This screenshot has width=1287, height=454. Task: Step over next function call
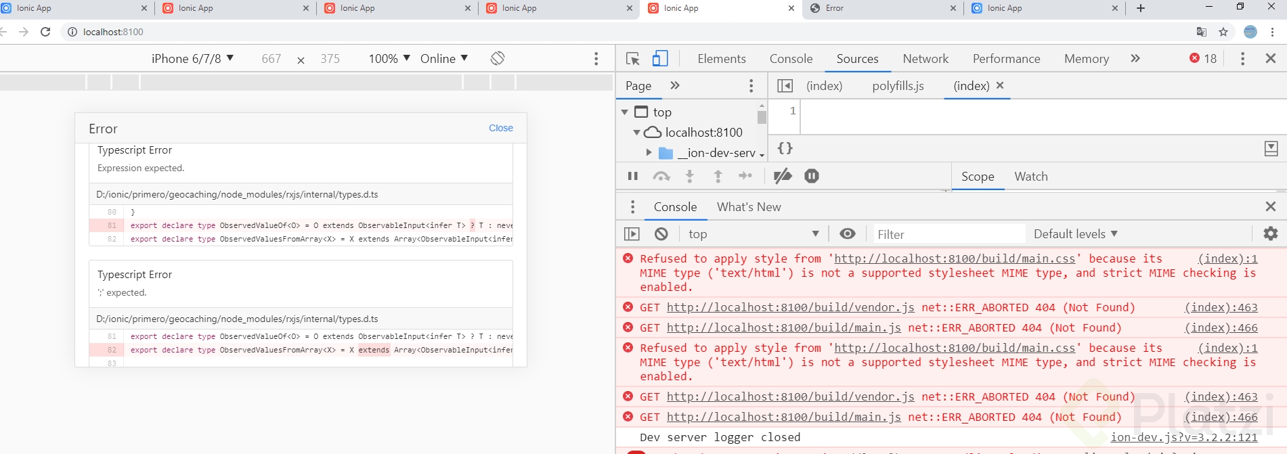pyautogui.click(x=661, y=176)
